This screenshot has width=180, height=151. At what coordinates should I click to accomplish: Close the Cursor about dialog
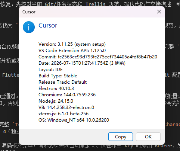[159, 12]
